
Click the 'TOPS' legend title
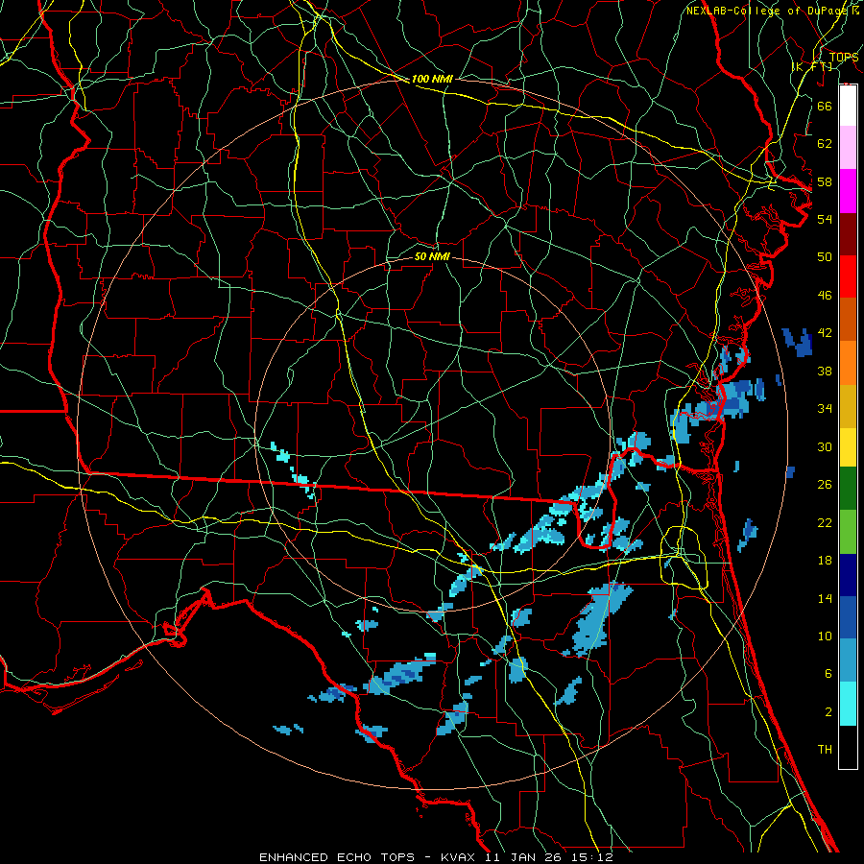[844, 57]
